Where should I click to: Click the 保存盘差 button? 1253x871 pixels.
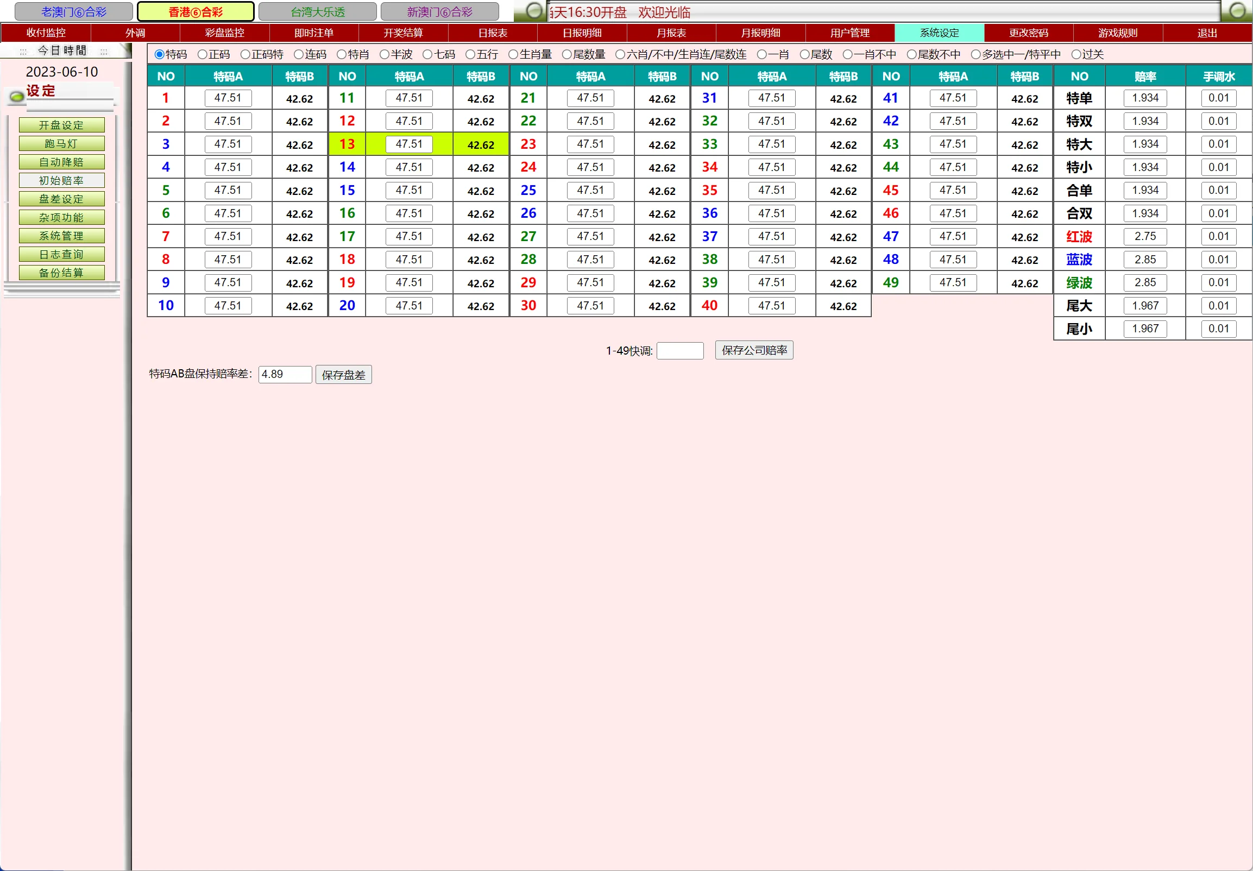[343, 375]
